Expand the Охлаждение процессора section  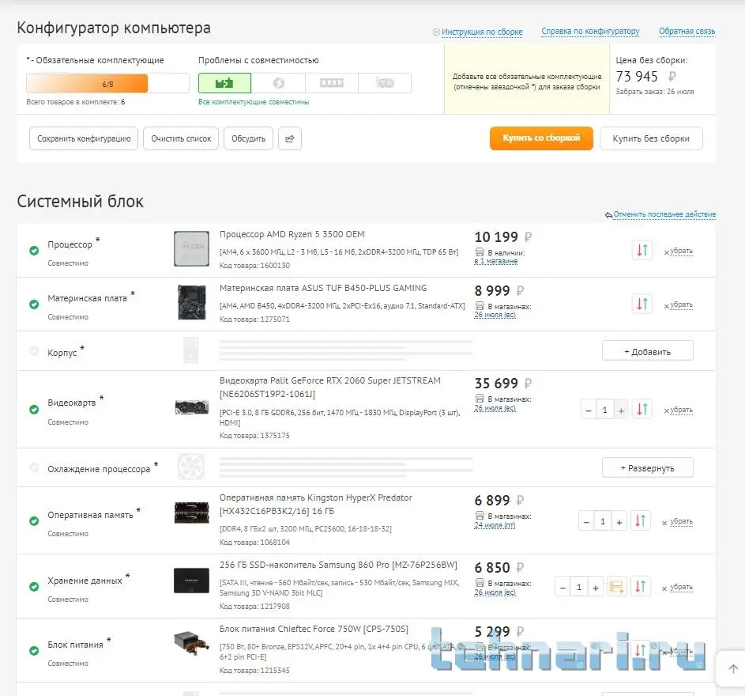pyautogui.click(x=647, y=468)
